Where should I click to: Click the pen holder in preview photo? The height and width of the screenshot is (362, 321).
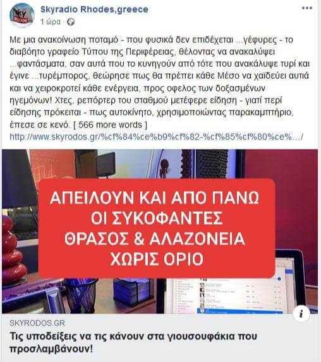[x=81, y=295]
